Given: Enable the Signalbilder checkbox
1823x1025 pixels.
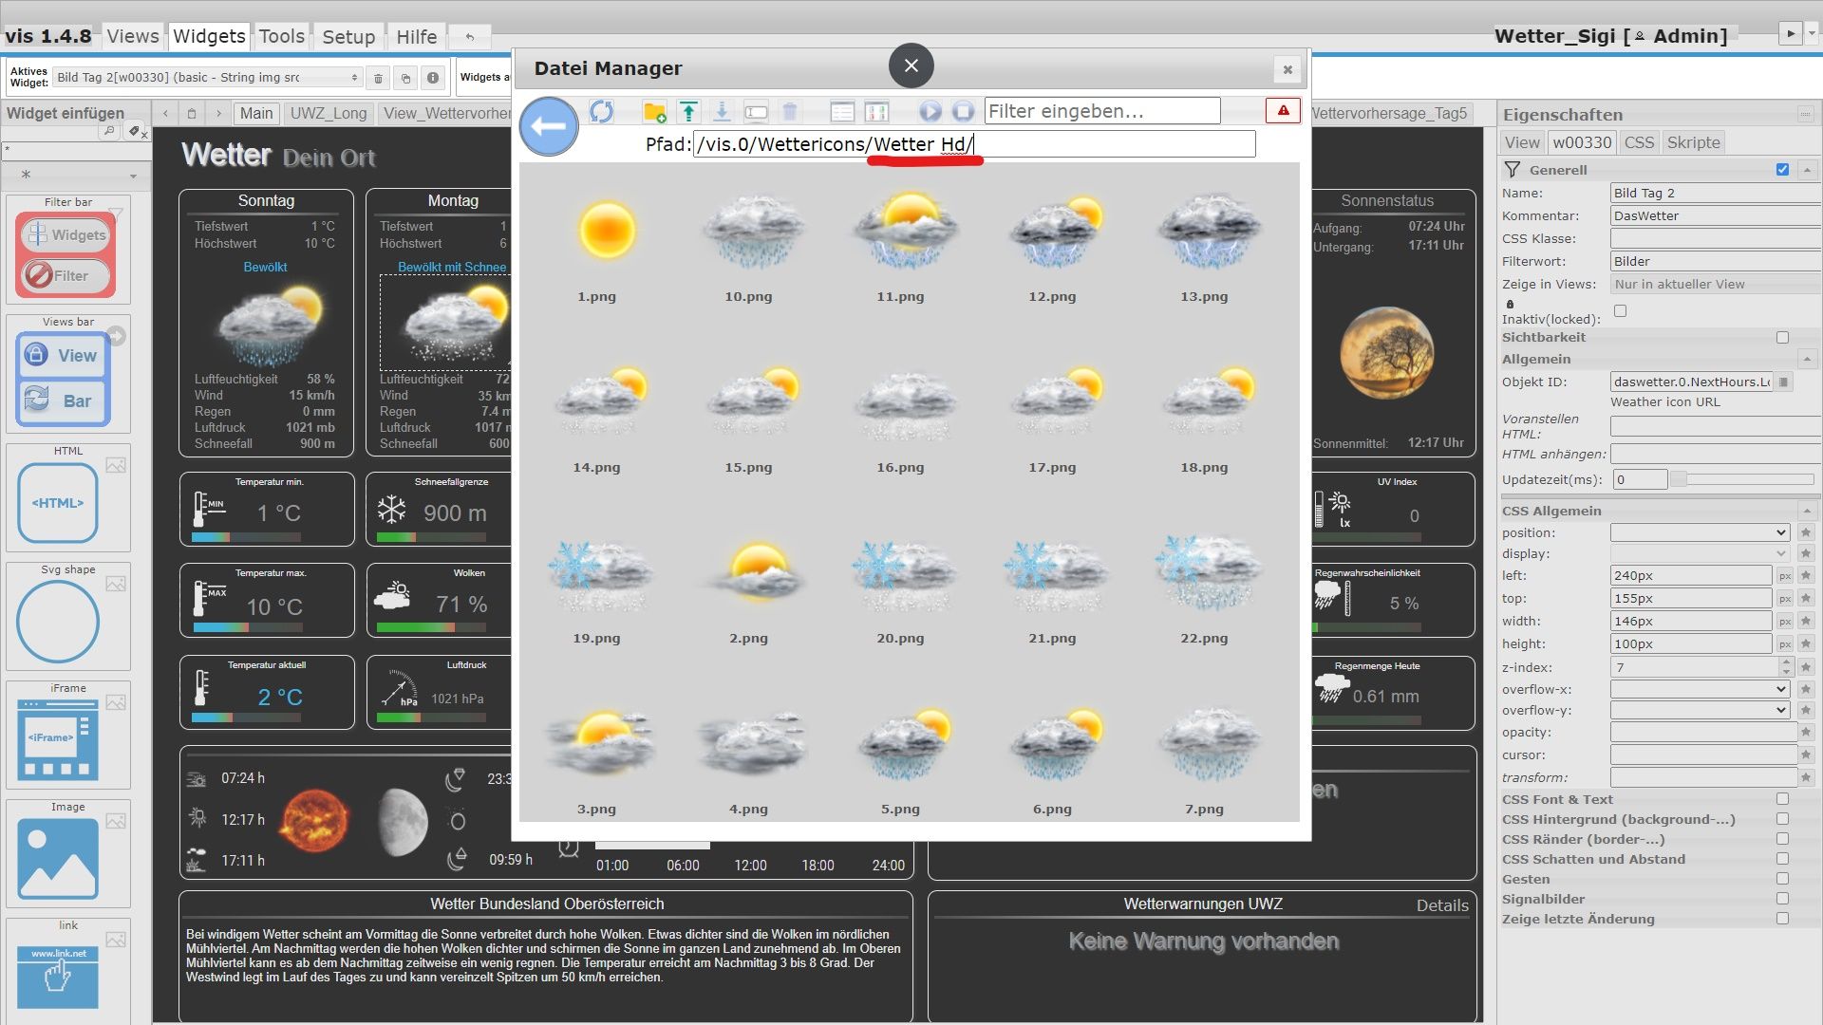Looking at the screenshot, I should click(1782, 899).
